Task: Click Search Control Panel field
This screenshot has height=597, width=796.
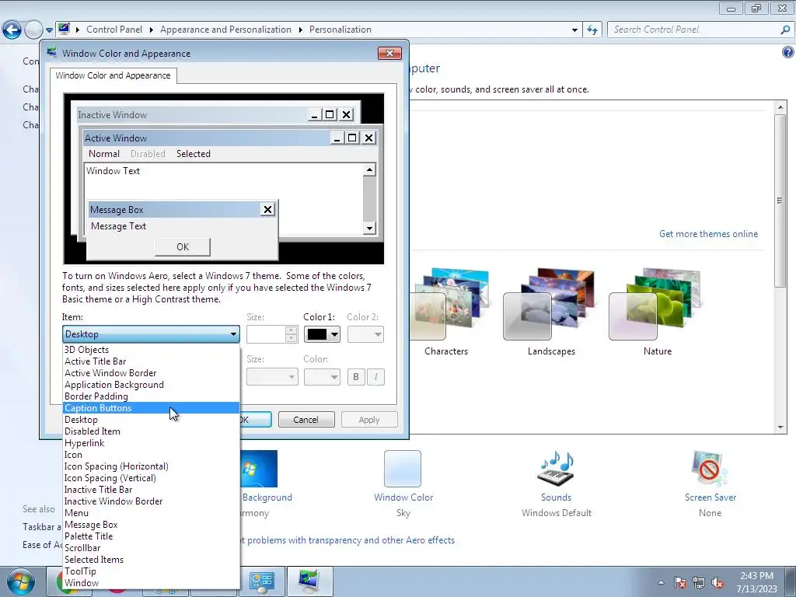Action: click(x=694, y=30)
